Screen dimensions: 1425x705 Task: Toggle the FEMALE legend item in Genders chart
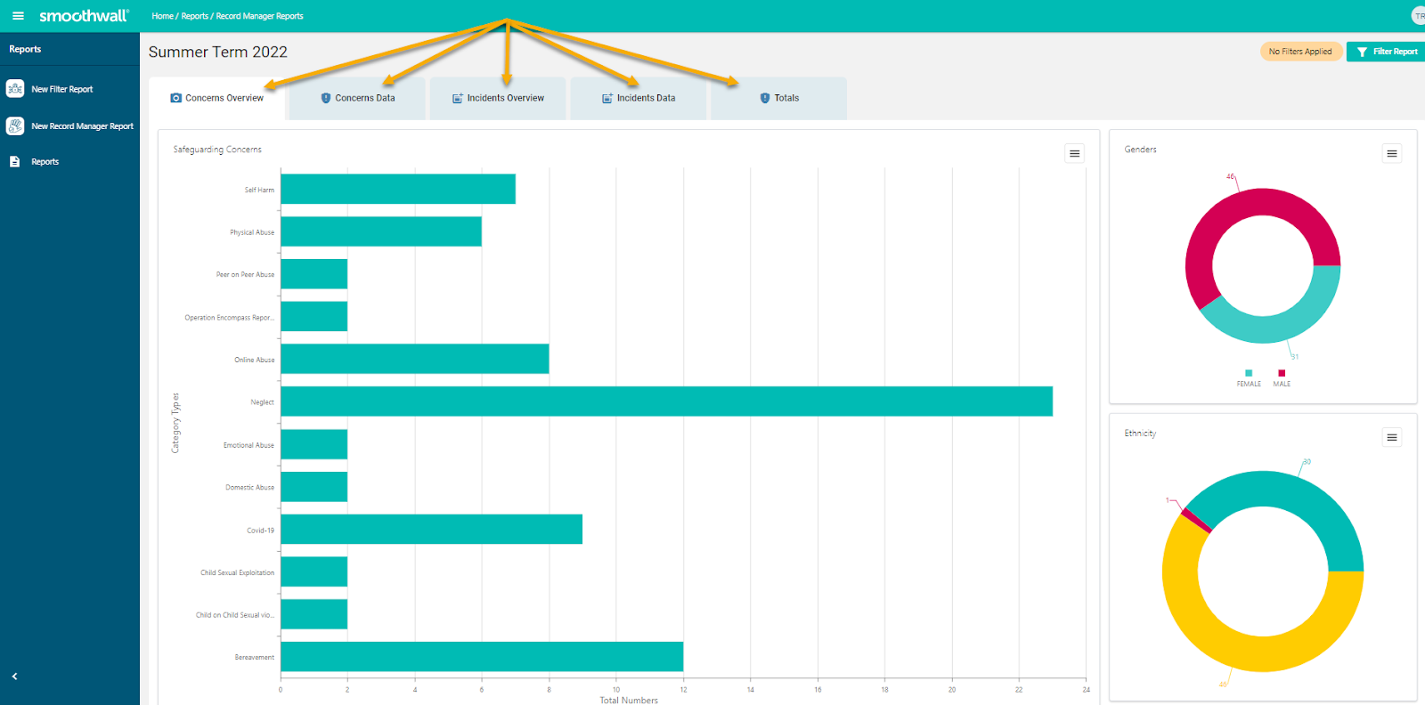(1249, 378)
